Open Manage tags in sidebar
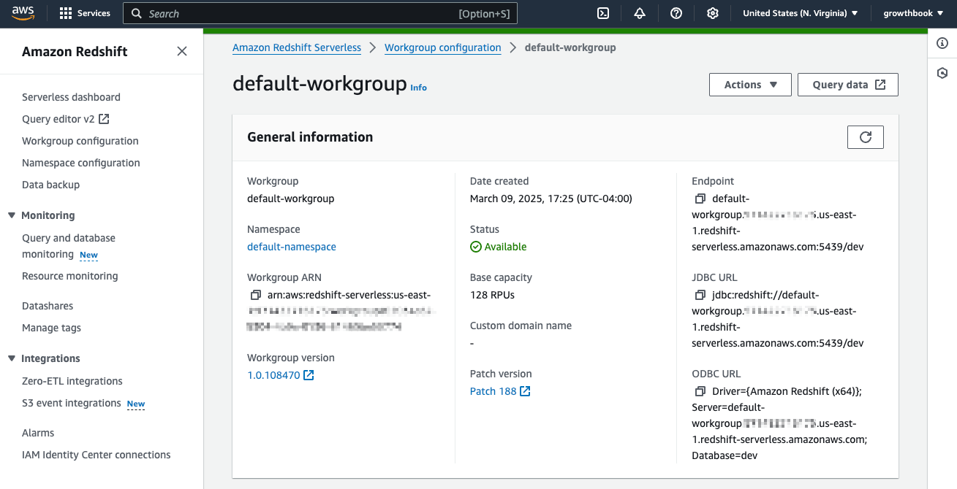 [x=52, y=328]
